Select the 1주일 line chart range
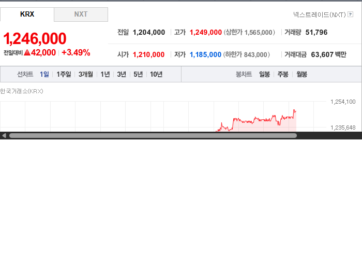 [64, 74]
